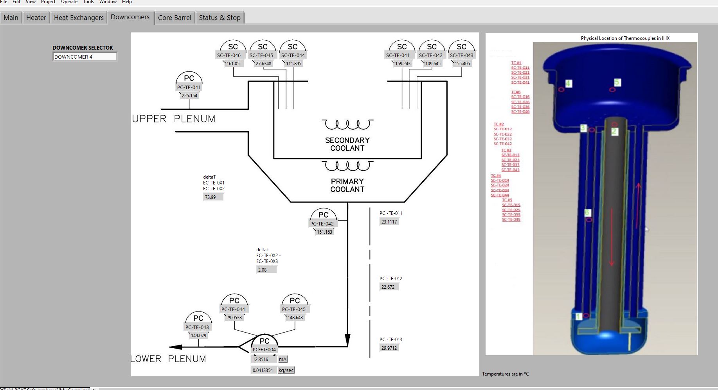Open the Tools menu
The height and width of the screenshot is (390, 718).
coord(88,2)
